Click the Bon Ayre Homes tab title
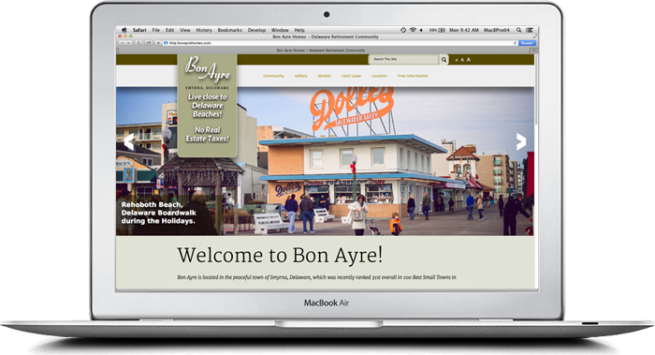This screenshot has height=355, width=655. 321,51
